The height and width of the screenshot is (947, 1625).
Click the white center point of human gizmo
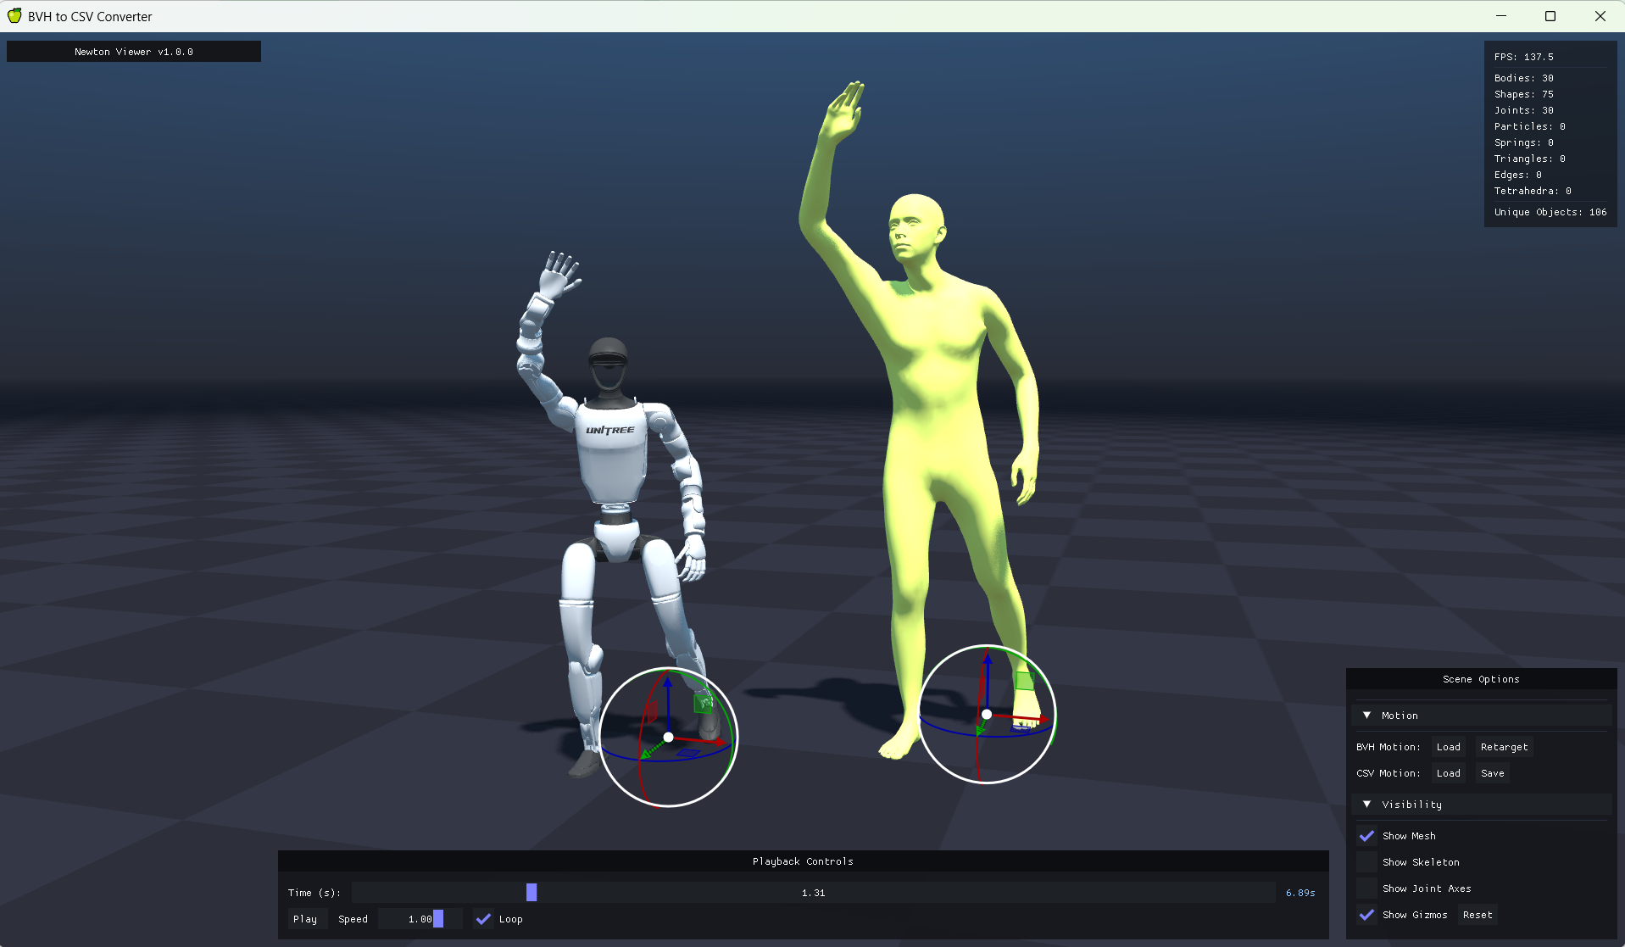pos(987,715)
